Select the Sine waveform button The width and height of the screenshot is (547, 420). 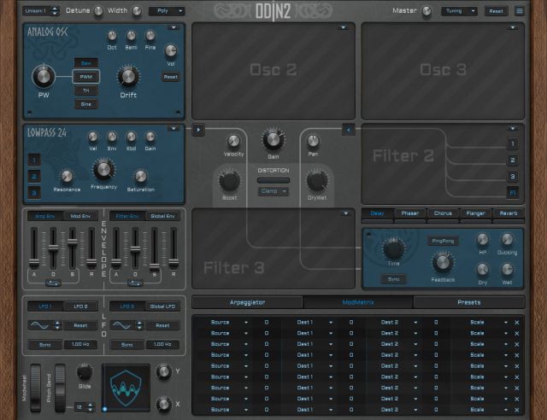pyautogui.click(x=85, y=104)
